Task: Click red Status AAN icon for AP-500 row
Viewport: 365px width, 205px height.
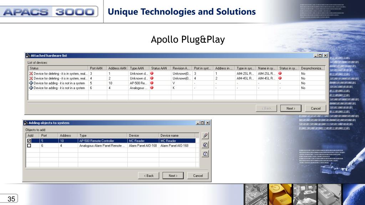Action: pyautogui.click(x=152, y=83)
